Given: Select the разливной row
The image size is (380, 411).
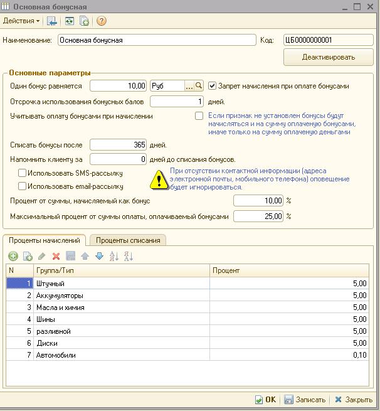Looking at the screenshot, I should tap(187, 331).
